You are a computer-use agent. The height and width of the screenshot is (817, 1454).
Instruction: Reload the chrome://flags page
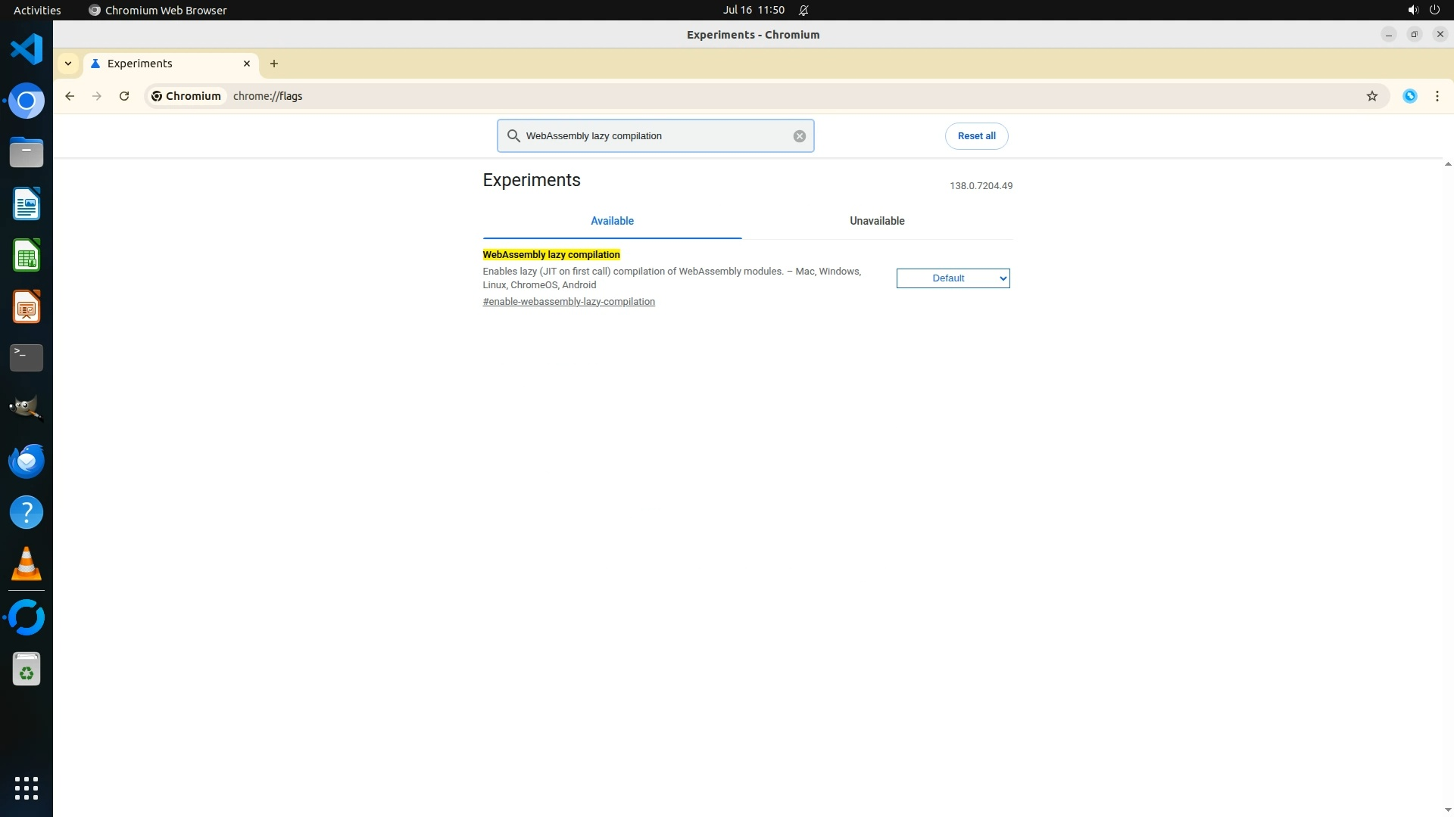pos(124,96)
